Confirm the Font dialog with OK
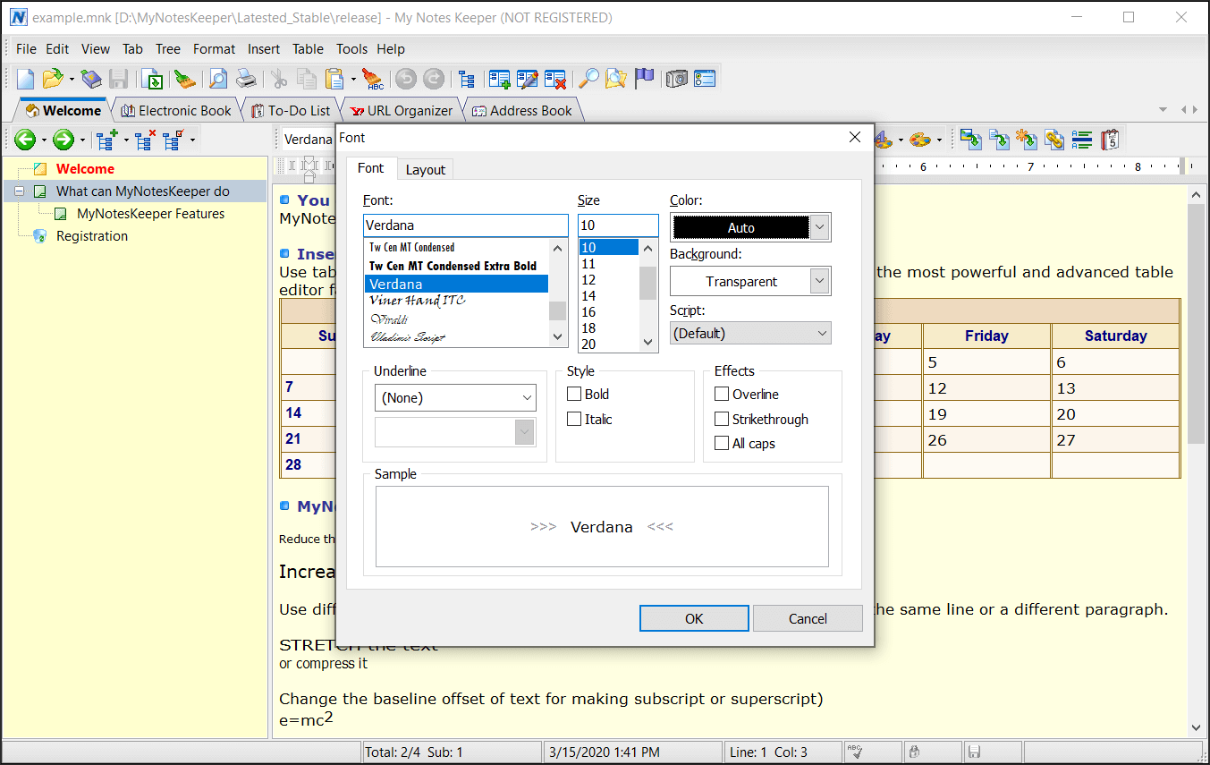Image resolution: width=1210 pixels, height=765 pixels. [x=694, y=618]
